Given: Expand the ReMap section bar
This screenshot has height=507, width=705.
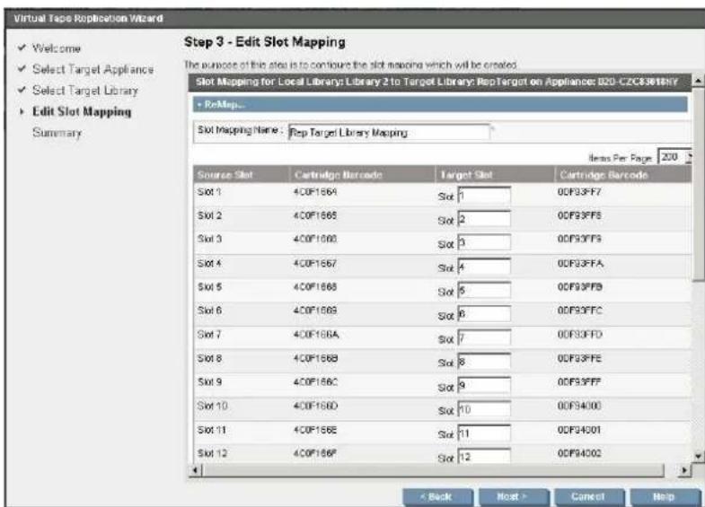Looking at the screenshot, I should (440, 104).
